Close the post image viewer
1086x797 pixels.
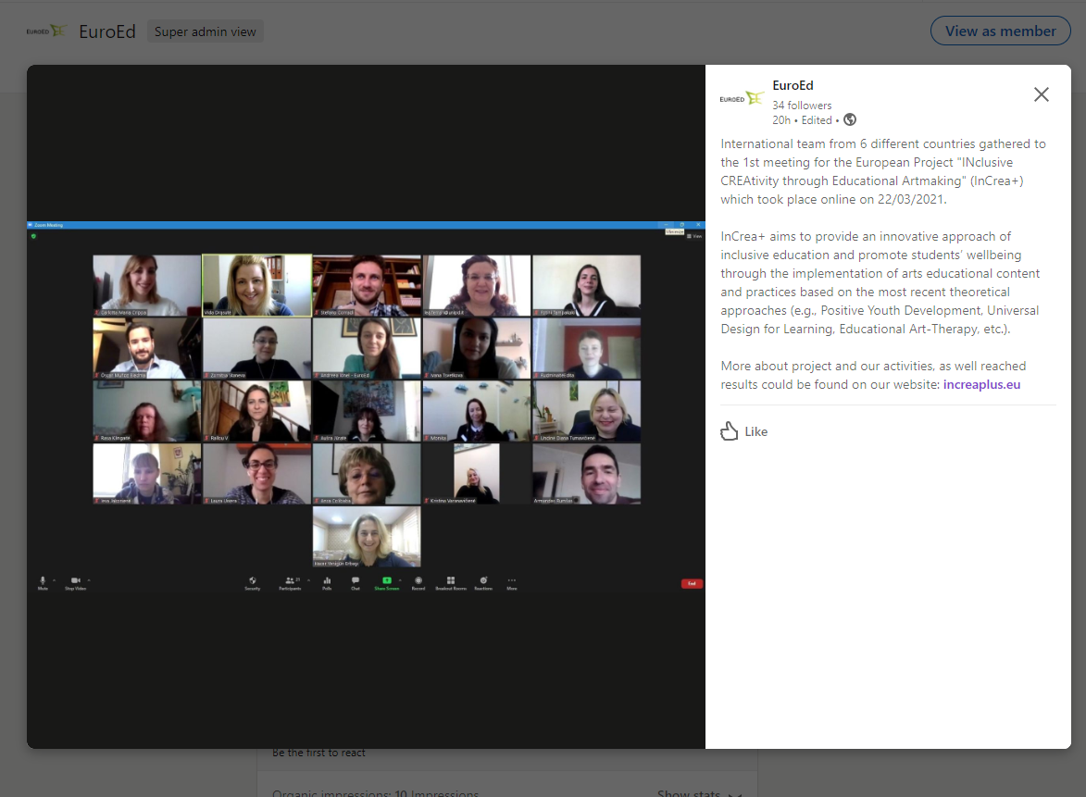(1041, 94)
